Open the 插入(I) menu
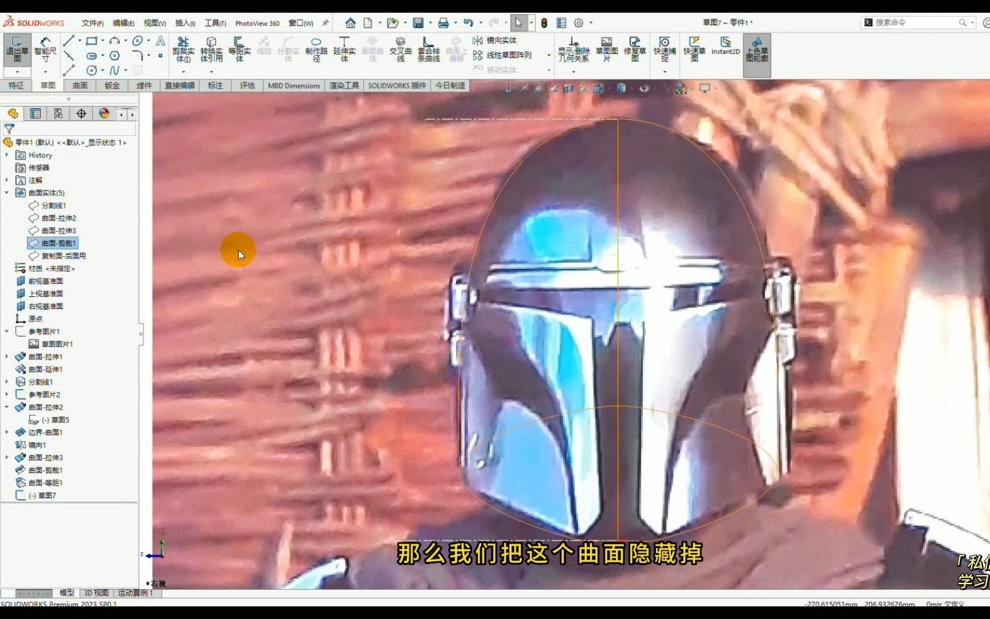This screenshot has height=619, width=990. coord(184,23)
